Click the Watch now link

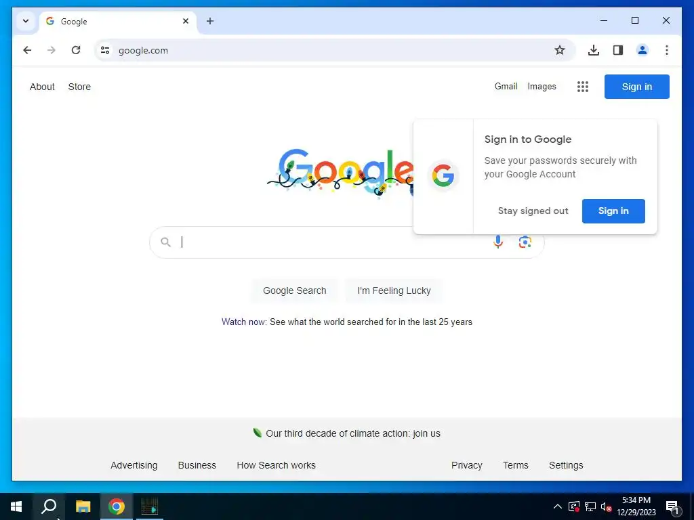[243, 322]
